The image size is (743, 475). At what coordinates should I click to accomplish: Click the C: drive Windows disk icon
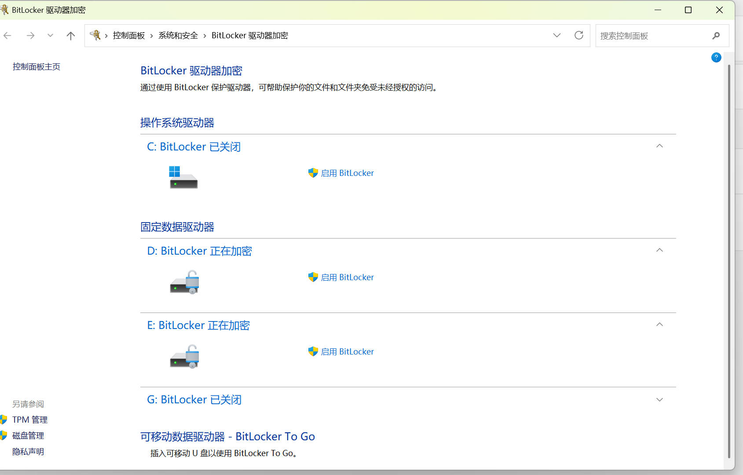click(183, 177)
